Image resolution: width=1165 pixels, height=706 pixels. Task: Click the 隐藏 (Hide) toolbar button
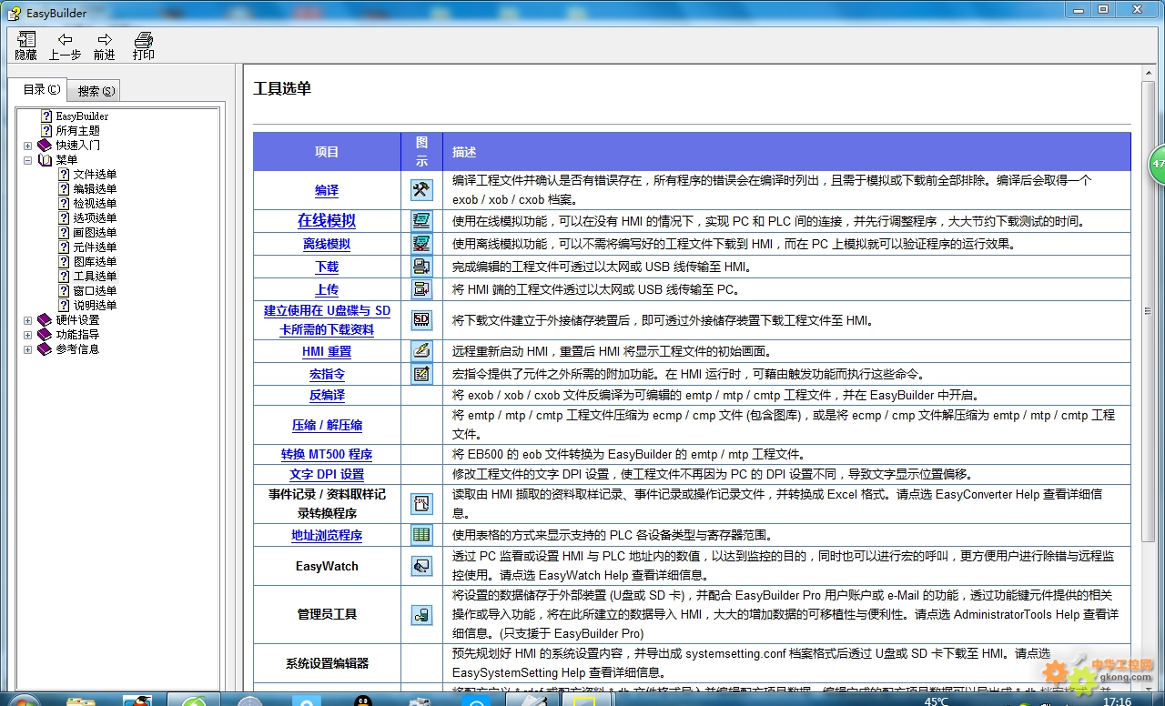pos(25,46)
